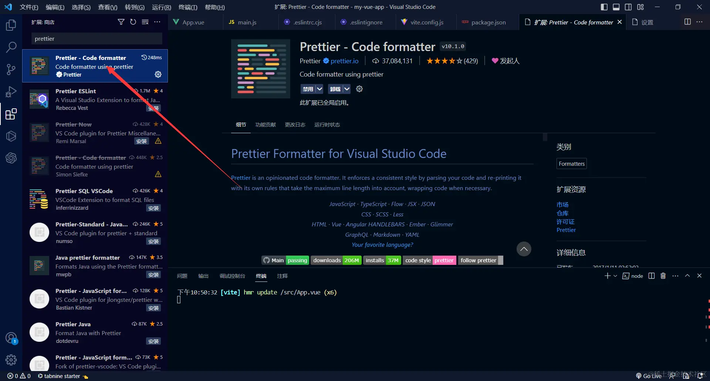This screenshot has width=710, height=381.
Task: Open the new terminal profile dropdown
Action: [615, 276]
